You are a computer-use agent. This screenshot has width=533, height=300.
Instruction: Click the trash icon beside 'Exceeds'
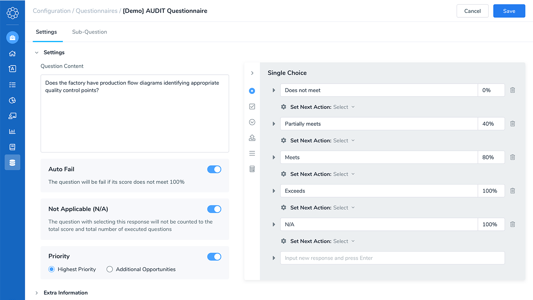click(x=513, y=191)
